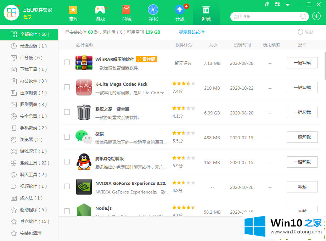This screenshot has width=326, height=241.
Task: Click the 刷新 refresh button
Action: tap(305, 32)
